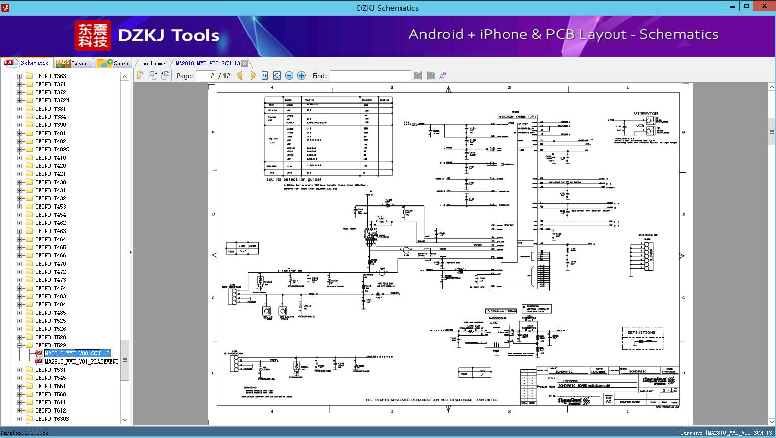The image size is (776, 438).
Task: Select the TECNO T611 tree item
Action: (x=51, y=402)
